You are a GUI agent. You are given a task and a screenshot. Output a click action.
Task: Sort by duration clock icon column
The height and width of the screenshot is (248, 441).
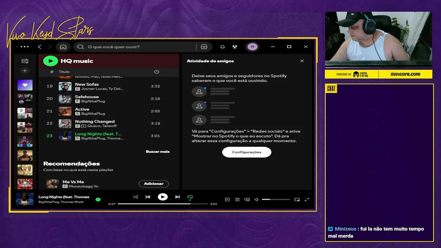156,72
